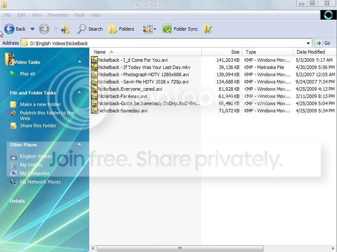The height and width of the screenshot is (252, 337).
Task: Click the Play all green arrow
Action: point(13,74)
